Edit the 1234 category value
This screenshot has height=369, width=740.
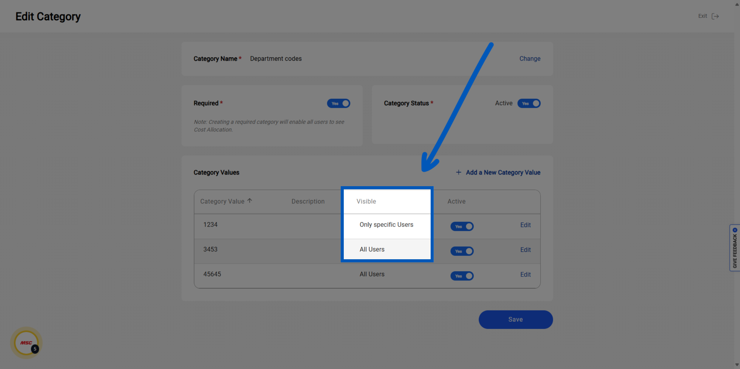pyautogui.click(x=525, y=225)
